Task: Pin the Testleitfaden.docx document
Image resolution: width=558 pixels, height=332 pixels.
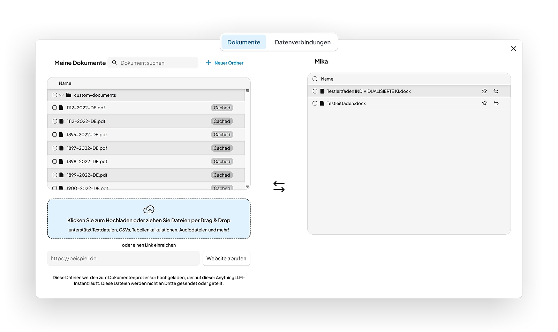Action: (484, 103)
